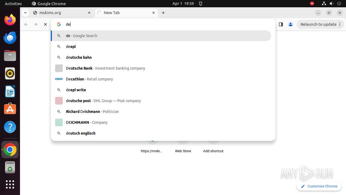The image size is (346, 195).
Task: Click the Customise Chrome button
Action: click(x=319, y=186)
